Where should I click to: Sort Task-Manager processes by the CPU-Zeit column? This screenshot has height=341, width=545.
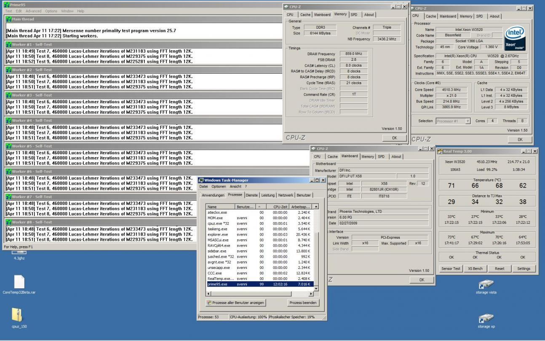[x=278, y=207]
